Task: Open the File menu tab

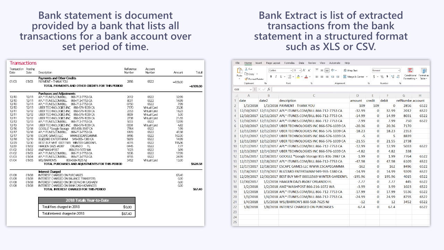Action: [238, 63]
